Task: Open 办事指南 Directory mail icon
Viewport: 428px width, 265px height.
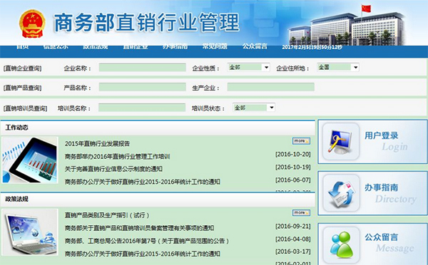Action: point(341,193)
